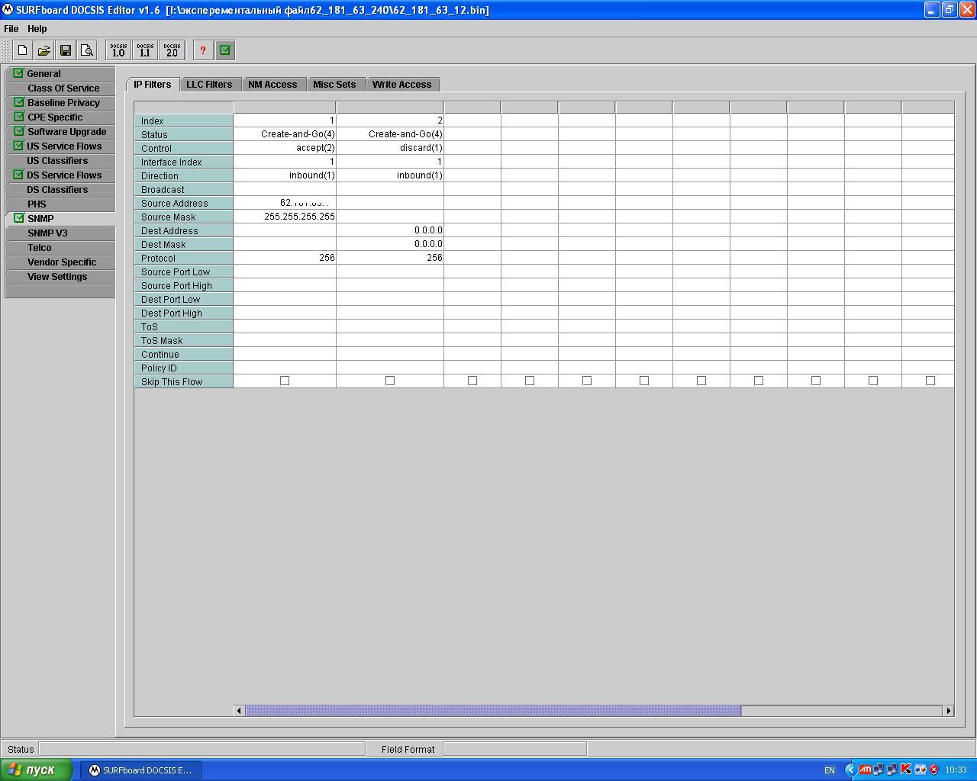
Task: Save the file using the floppy icon
Action: 66,50
